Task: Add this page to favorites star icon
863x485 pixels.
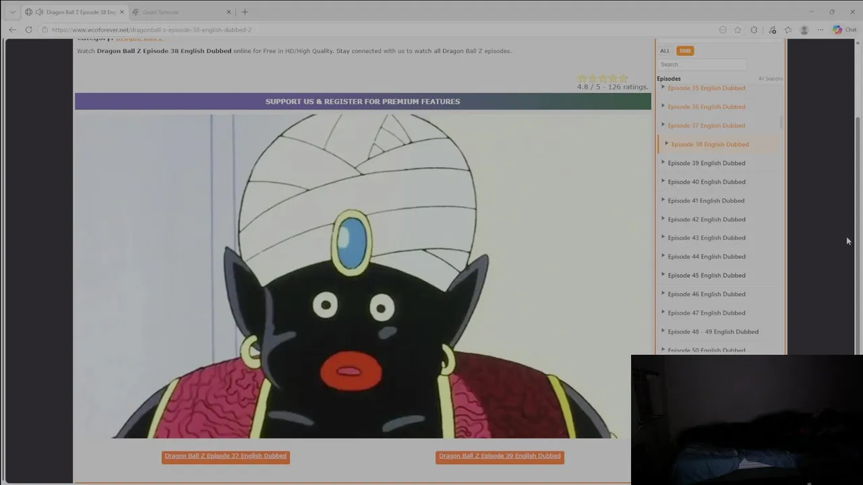Action: [x=738, y=30]
